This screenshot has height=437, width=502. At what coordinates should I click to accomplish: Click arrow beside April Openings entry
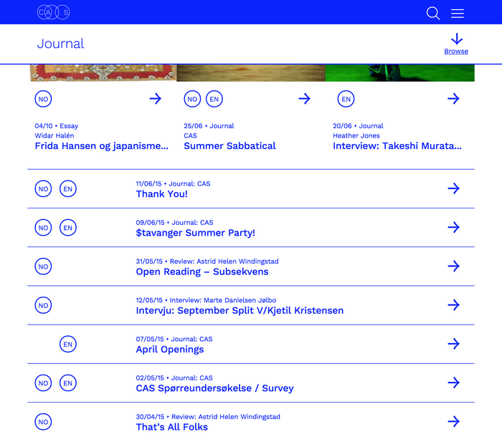pos(453,344)
